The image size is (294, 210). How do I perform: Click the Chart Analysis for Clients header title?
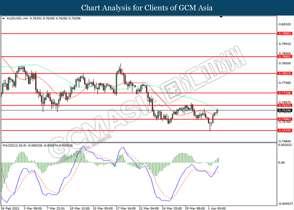click(x=147, y=8)
